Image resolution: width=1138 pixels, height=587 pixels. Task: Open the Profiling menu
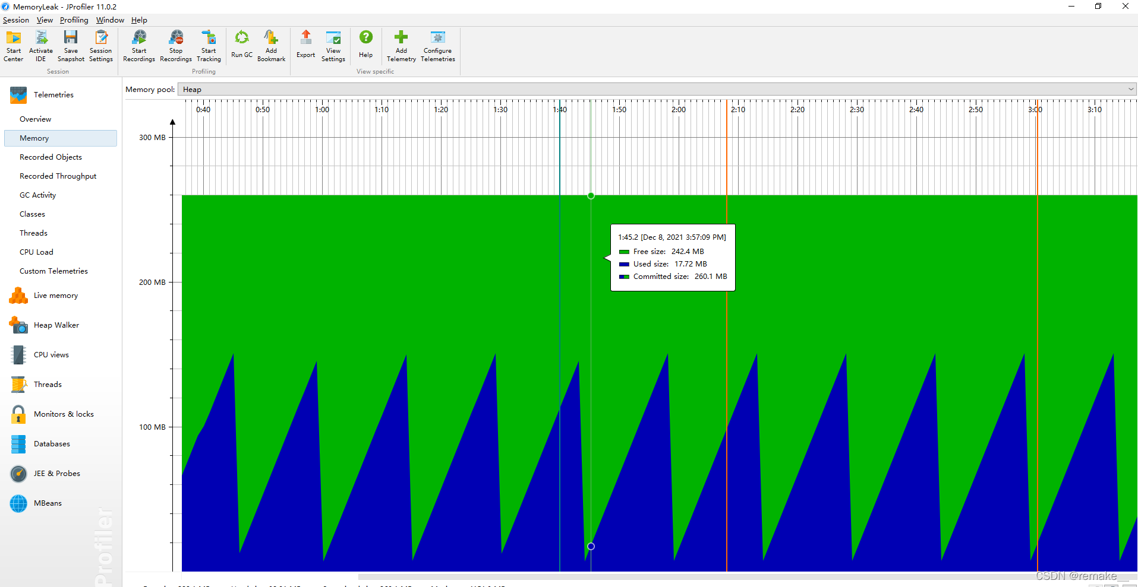click(x=74, y=20)
